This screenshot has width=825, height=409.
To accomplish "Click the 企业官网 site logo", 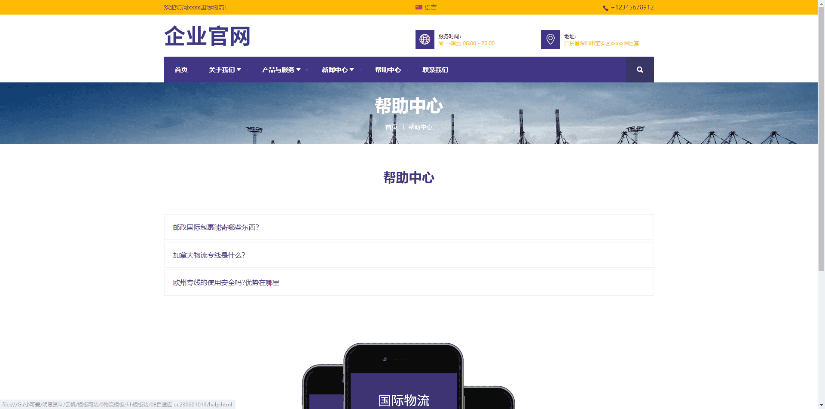I will coord(208,36).
